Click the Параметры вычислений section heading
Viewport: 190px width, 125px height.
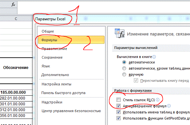point(136,48)
